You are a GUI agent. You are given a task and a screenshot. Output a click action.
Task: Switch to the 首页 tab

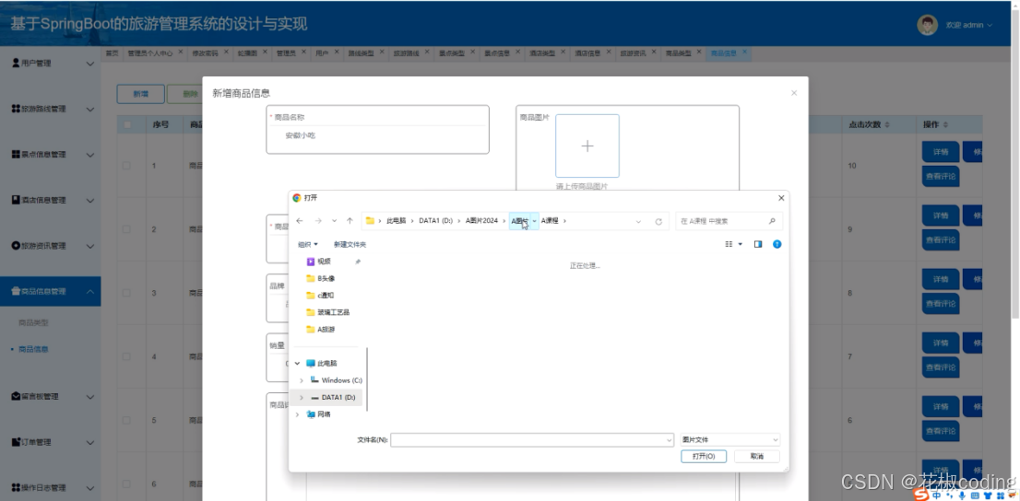(112, 54)
